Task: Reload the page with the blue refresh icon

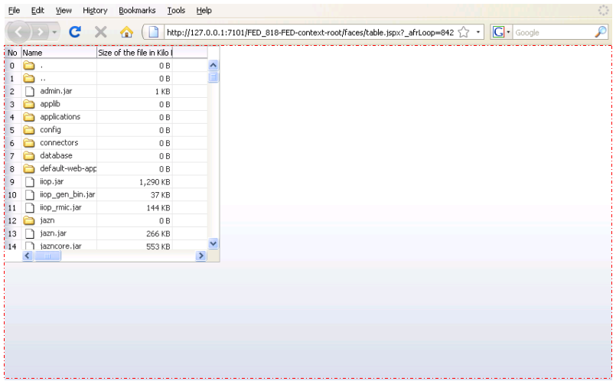Action: coord(75,32)
